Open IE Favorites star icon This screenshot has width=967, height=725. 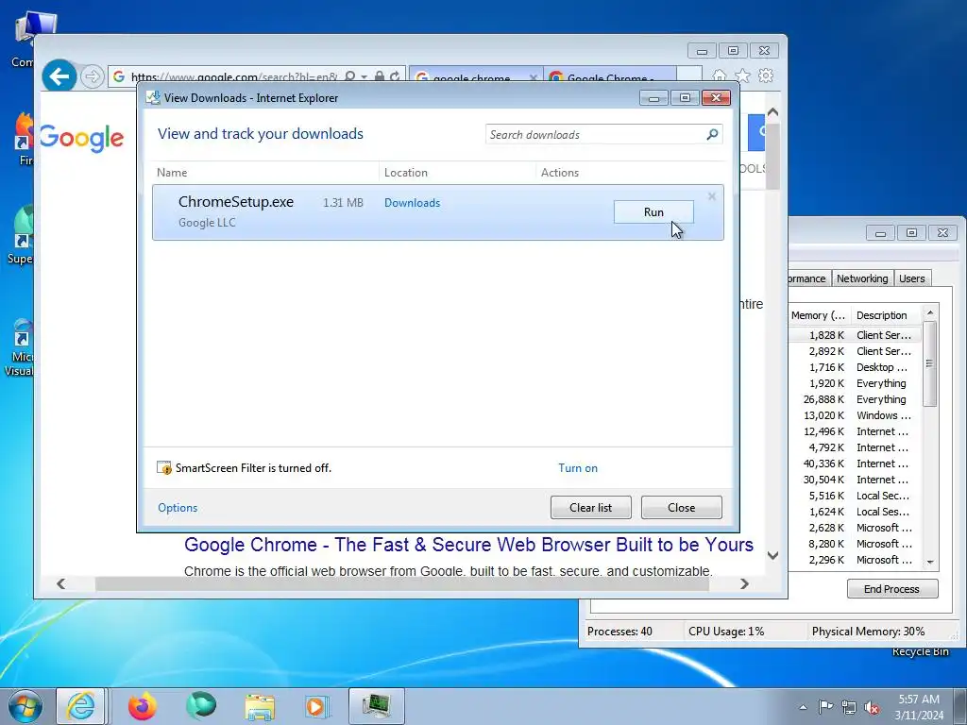742,76
